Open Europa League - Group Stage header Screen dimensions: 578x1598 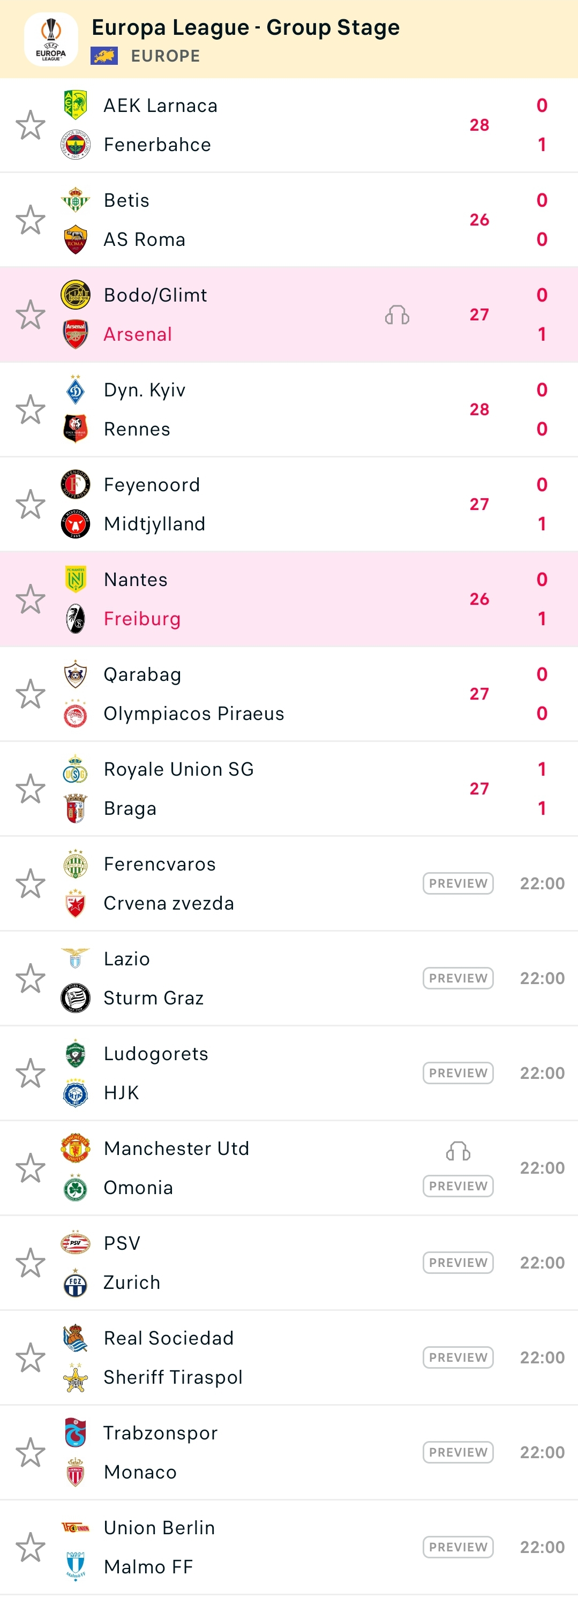tap(245, 27)
